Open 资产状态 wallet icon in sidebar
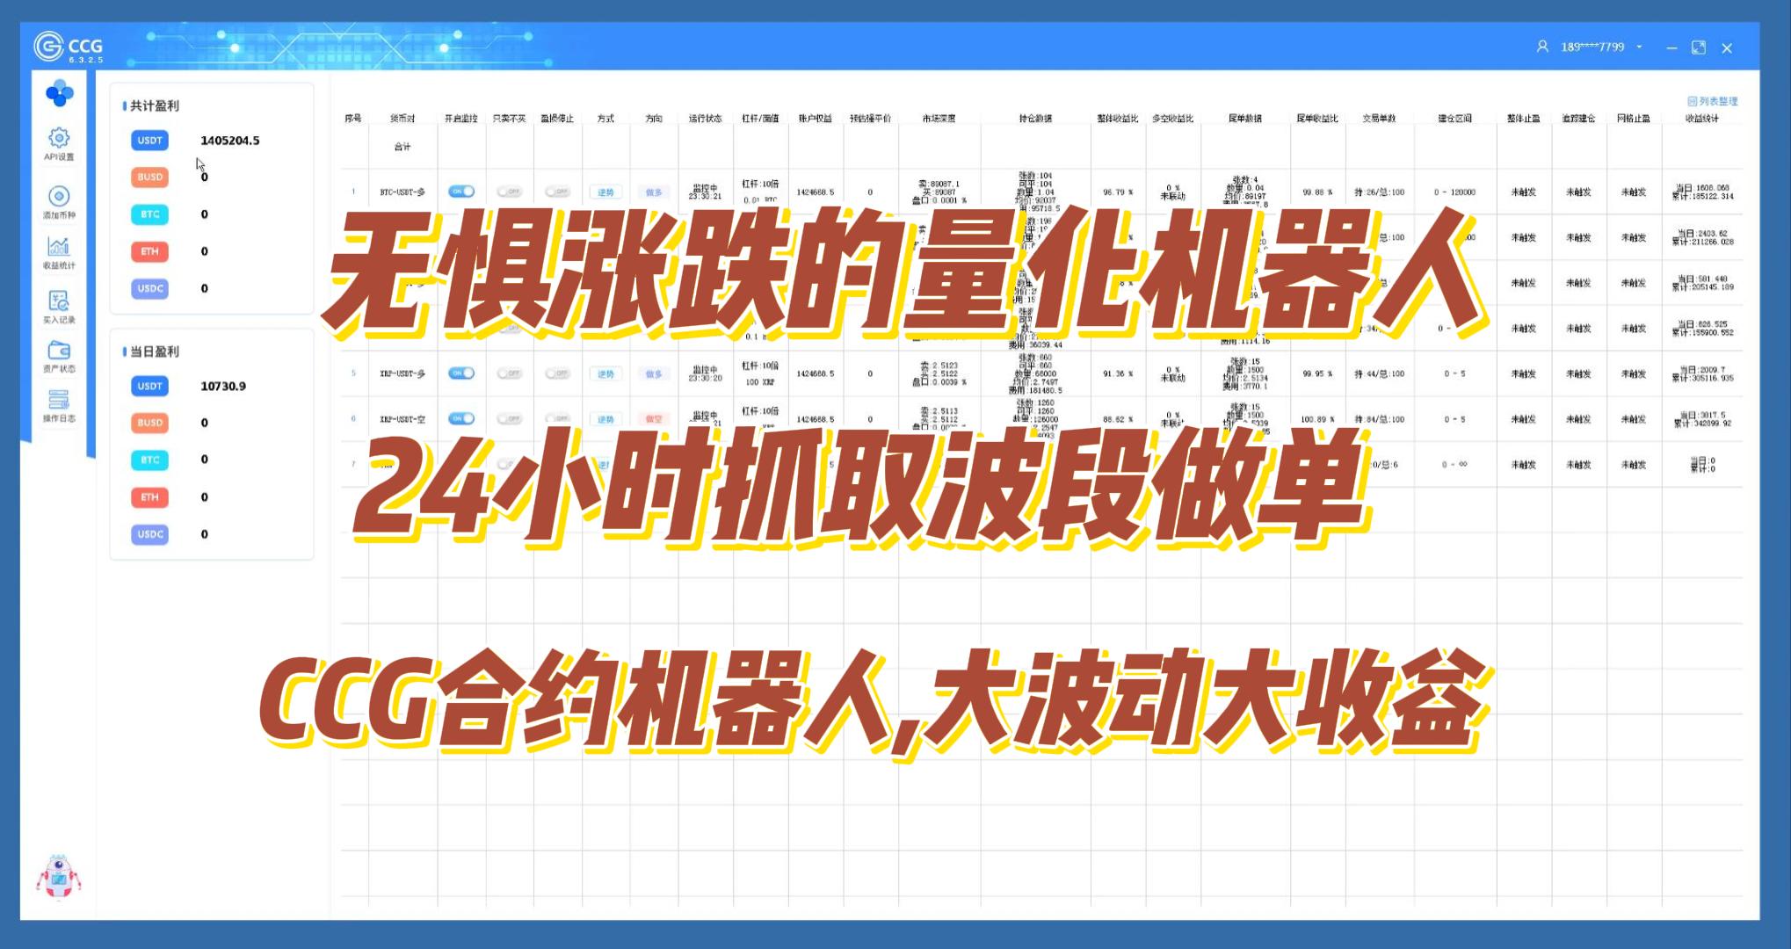Image resolution: width=1791 pixels, height=949 pixels. [59, 357]
